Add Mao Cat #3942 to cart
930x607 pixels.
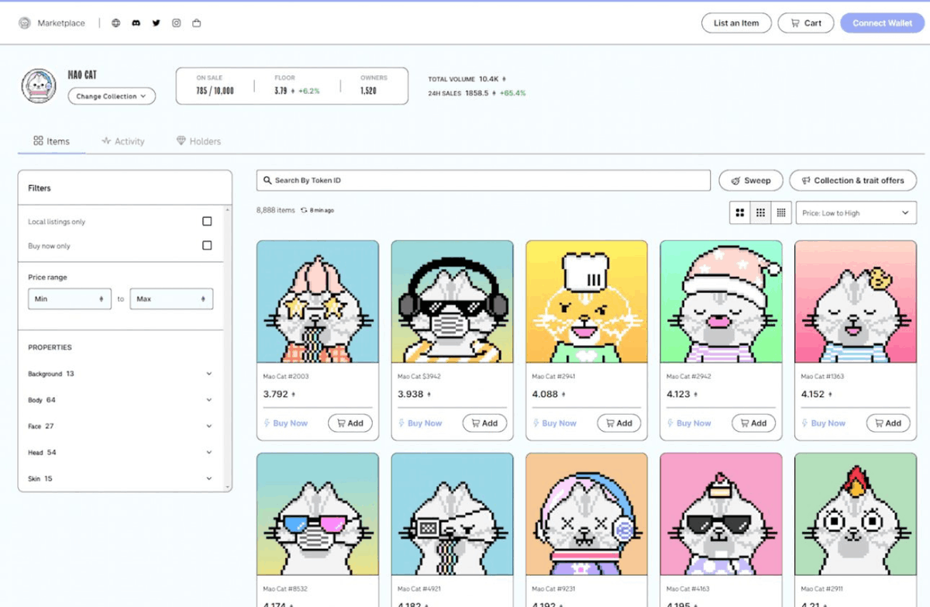pos(485,423)
